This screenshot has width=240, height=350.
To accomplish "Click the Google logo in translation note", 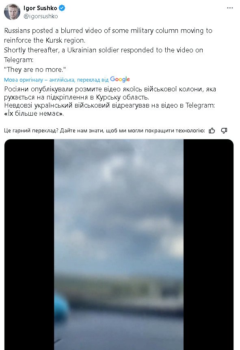I will (120, 79).
